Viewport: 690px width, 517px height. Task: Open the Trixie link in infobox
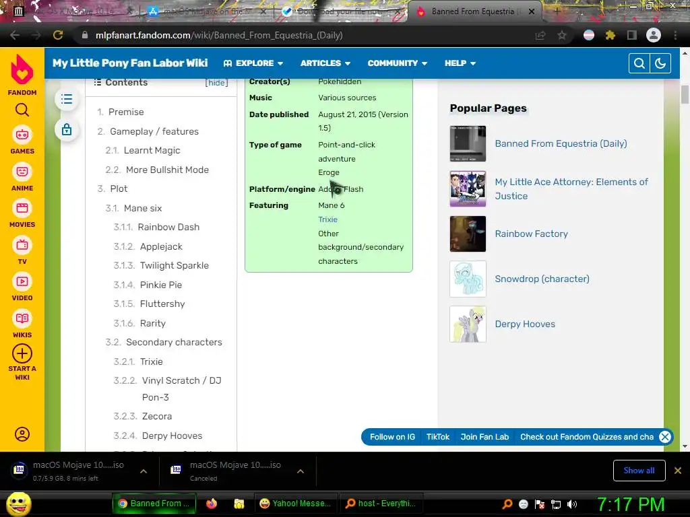click(328, 219)
